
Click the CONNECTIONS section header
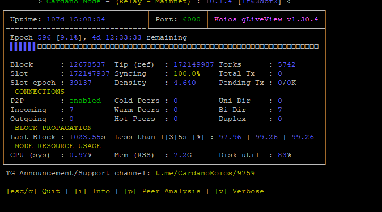(x=40, y=92)
